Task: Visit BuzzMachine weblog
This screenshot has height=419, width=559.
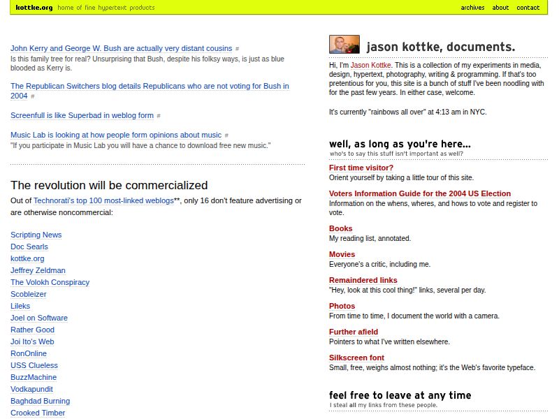Action: [x=34, y=377]
